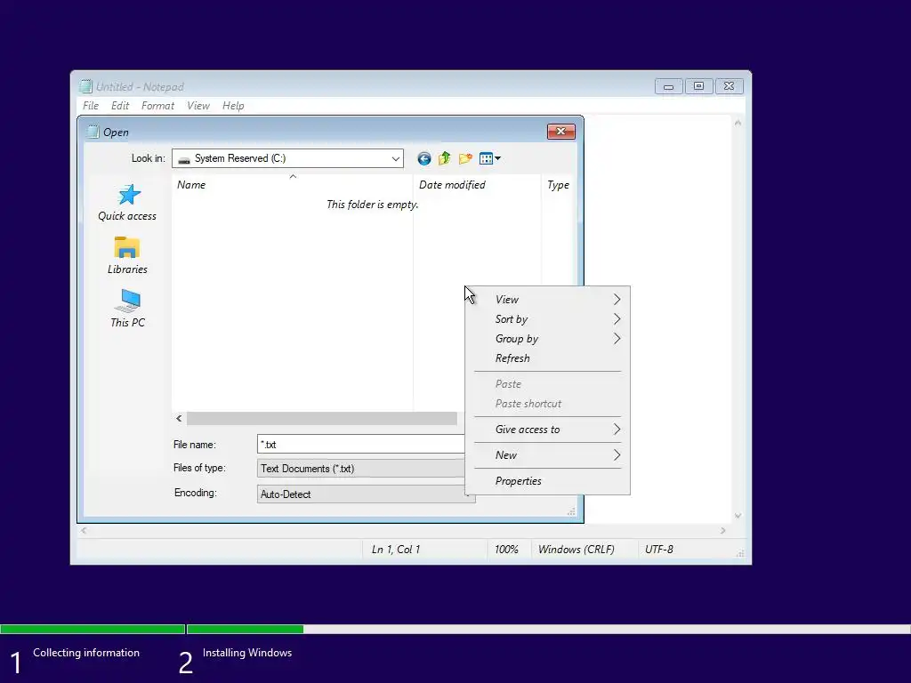
Task: Sort by the Date modified column header
Action: [477, 185]
